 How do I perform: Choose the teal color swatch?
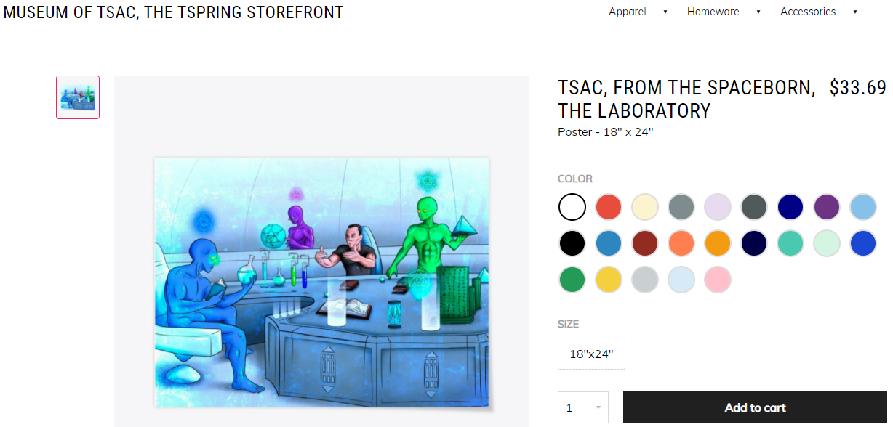[790, 243]
